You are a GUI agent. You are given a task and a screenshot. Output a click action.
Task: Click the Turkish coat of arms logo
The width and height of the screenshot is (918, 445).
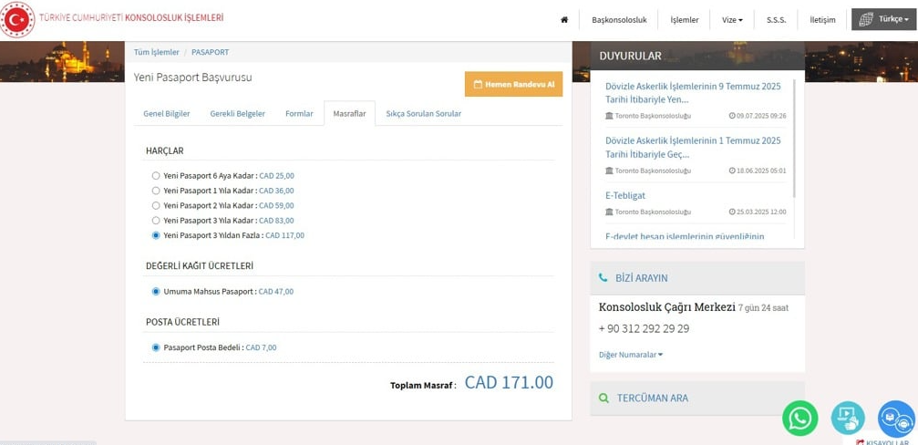pos(17,19)
